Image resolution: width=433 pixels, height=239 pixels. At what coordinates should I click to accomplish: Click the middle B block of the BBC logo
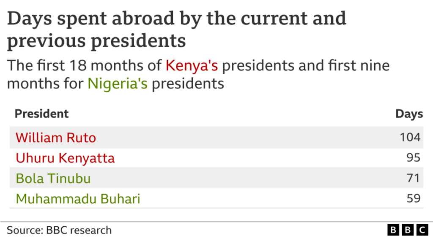pyautogui.click(x=408, y=230)
